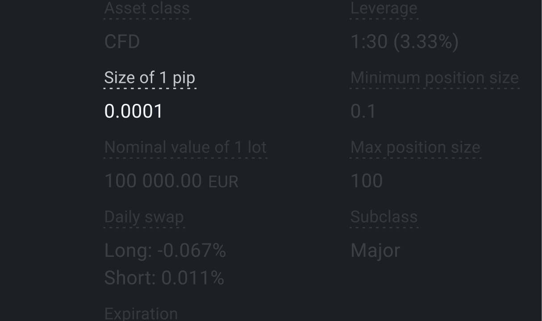Image resolution: width=542 pixels, height=321 pixels.
Task: Click the Max position size label
Action: [x=415, y=147]
